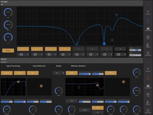The height and width of the screenshot is (115, 153).
Task: Enable EQ band 5 toggle
Action: tap(78, 49)
